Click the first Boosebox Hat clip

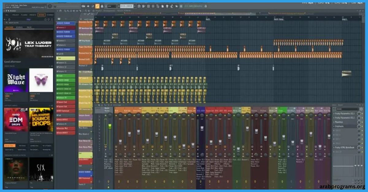point(97,24)
